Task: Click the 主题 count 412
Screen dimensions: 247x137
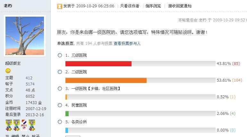Action: pyautogui.click(x=29, y=78)
